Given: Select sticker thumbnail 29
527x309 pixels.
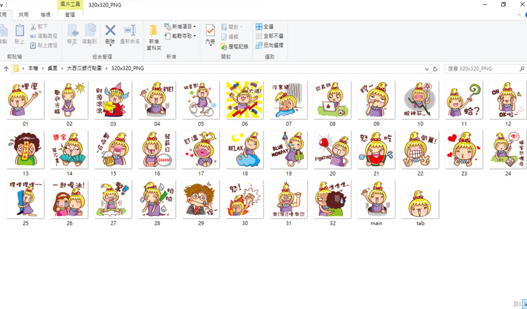Looking at the screenshot, I should [x=201, y=199].
